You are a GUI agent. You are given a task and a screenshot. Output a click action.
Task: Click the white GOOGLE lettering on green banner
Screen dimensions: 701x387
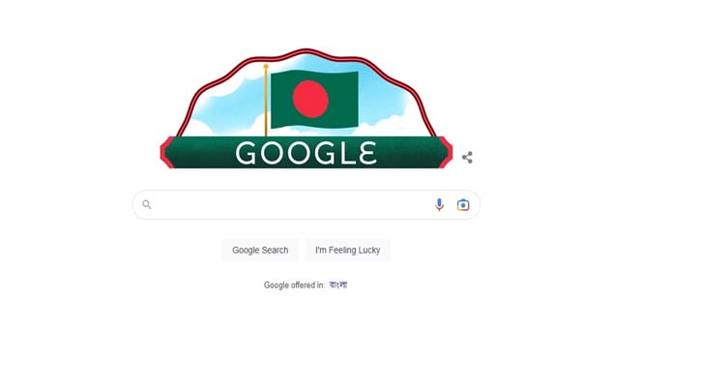click(306, 153)
